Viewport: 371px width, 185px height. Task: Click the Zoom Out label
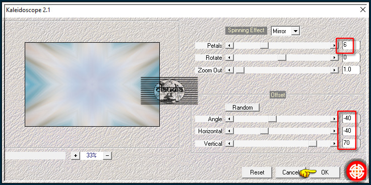point(210,70)
